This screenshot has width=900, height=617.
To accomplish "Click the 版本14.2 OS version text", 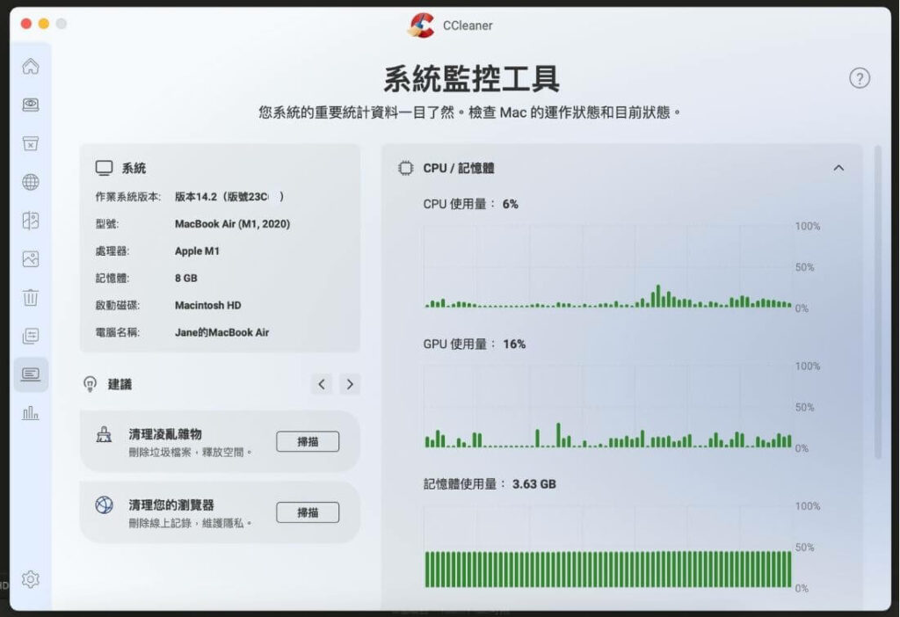I will 229,197.
